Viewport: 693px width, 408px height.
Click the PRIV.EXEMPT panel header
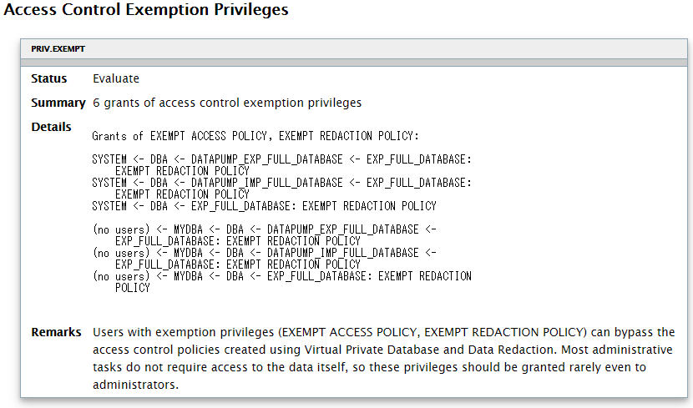tap(58, 49)
